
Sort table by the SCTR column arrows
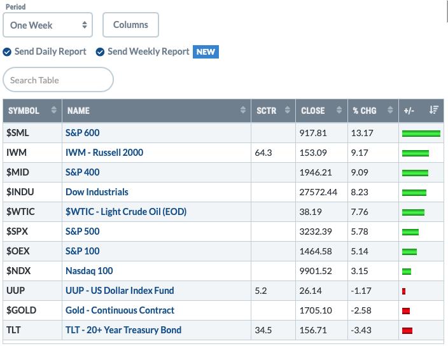coord(288,110)
